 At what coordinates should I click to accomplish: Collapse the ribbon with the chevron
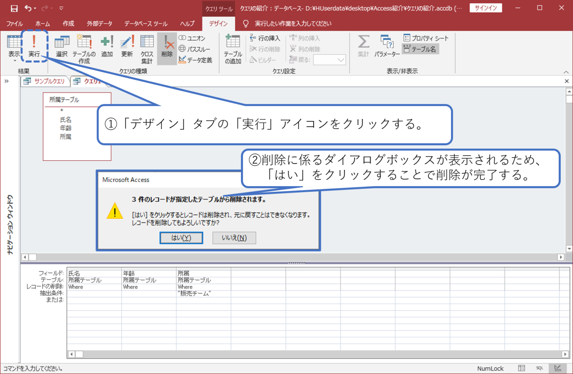(x=566, y=72)
